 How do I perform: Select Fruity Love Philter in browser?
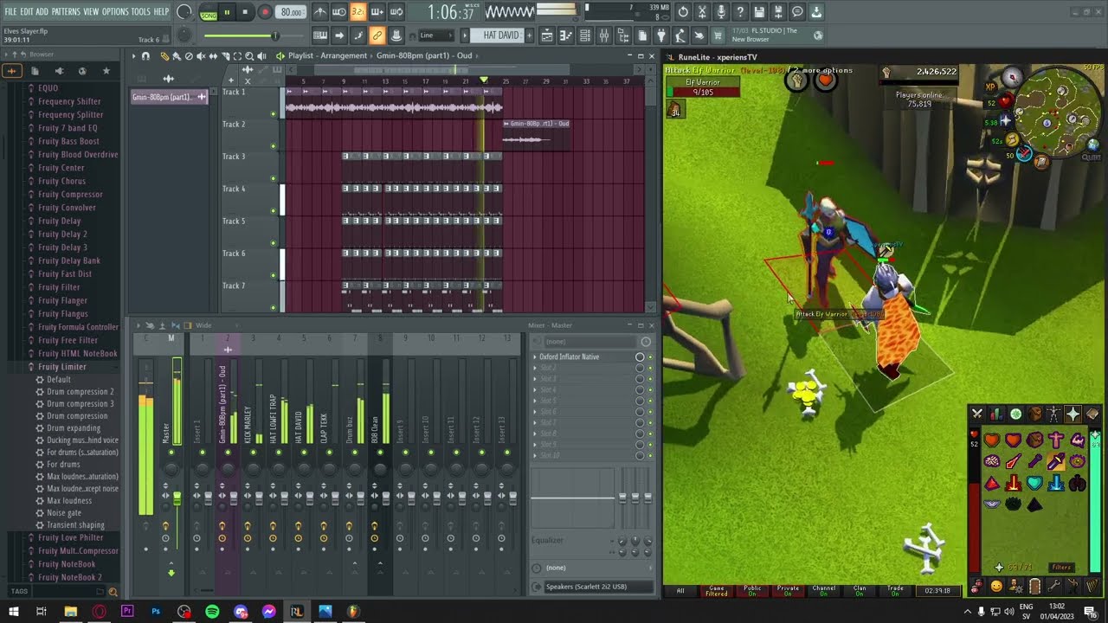tap(70, 538)
